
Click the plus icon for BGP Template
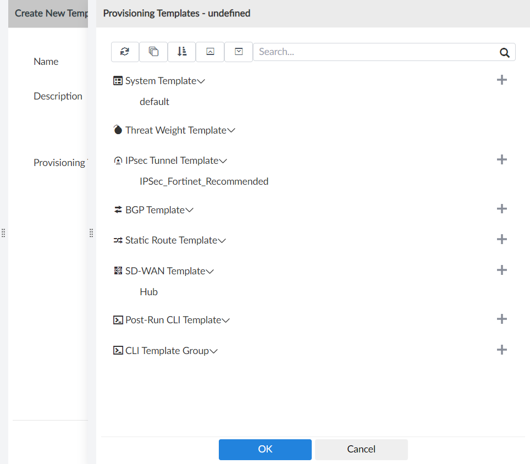pos(501,209)
